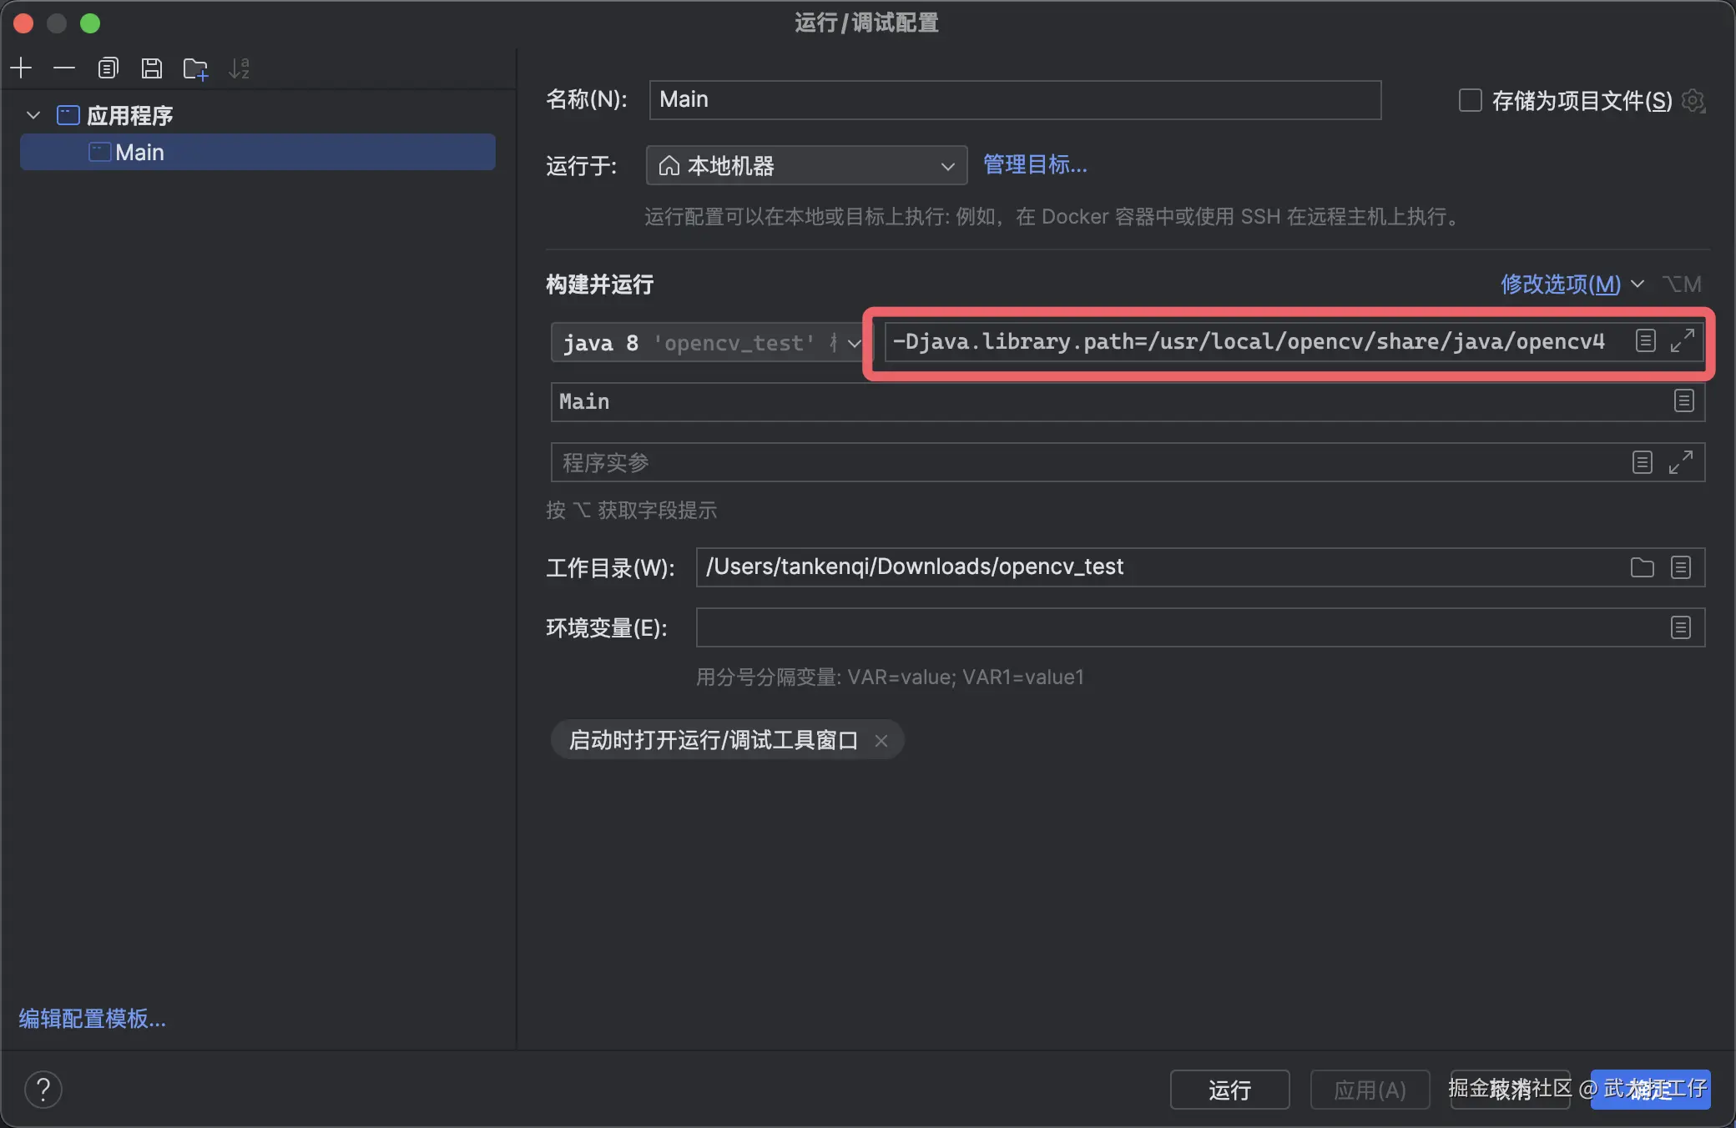Open the 本地机器 run target dropdown
Viewport: 1736px width, 1128px height.
(x=805, y=165)
